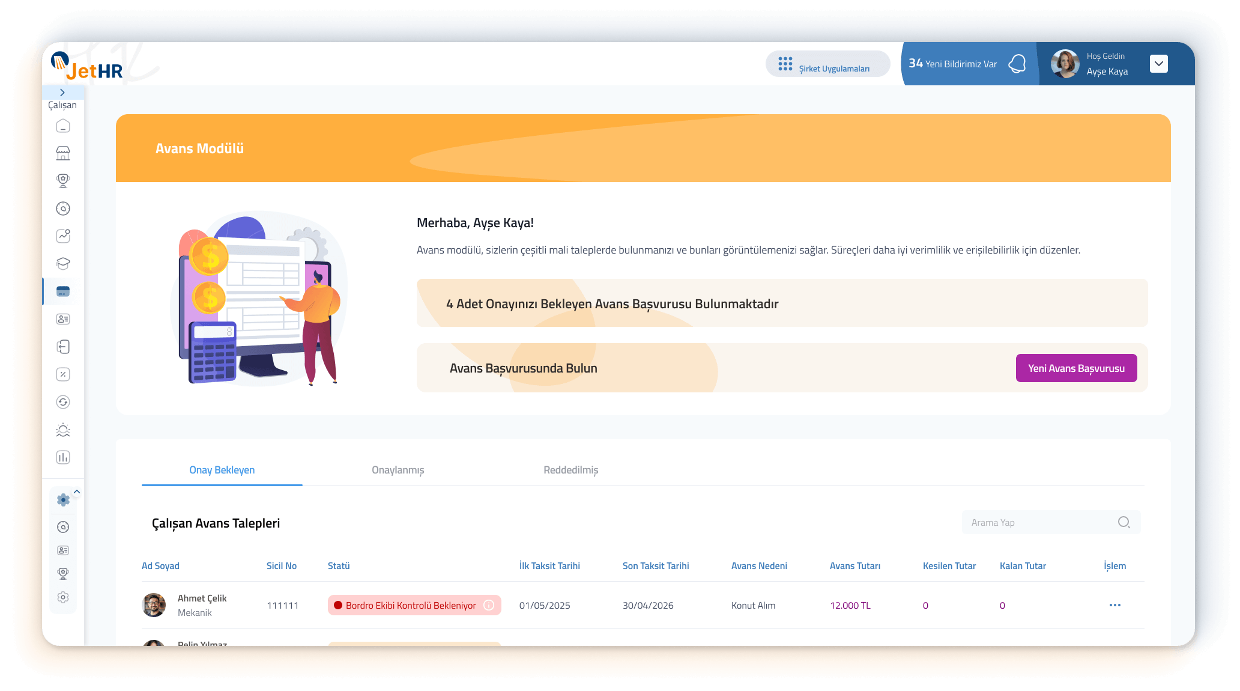Open the three-dots menu for Ahmet Çelik

[1114, 605]
